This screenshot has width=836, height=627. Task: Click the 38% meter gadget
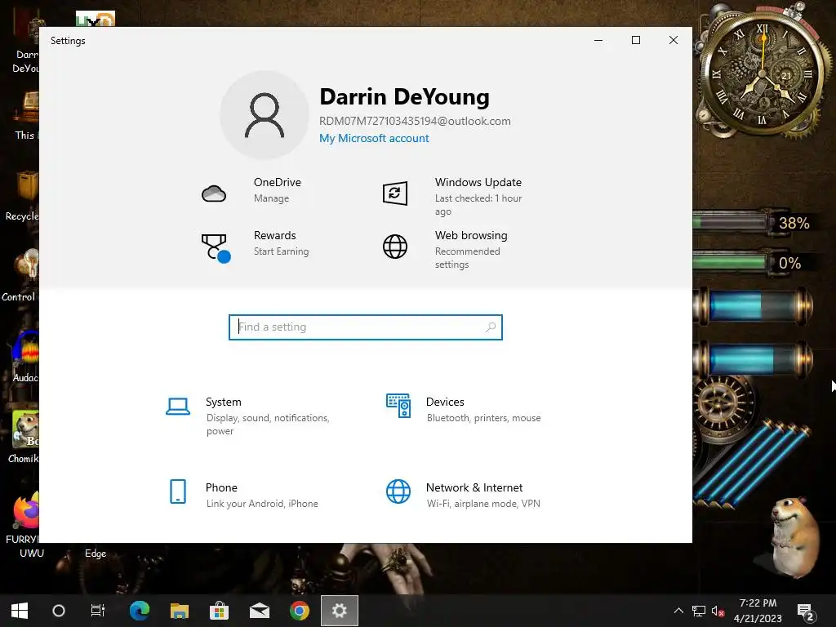pyautogui.click(x=754, y=222)
